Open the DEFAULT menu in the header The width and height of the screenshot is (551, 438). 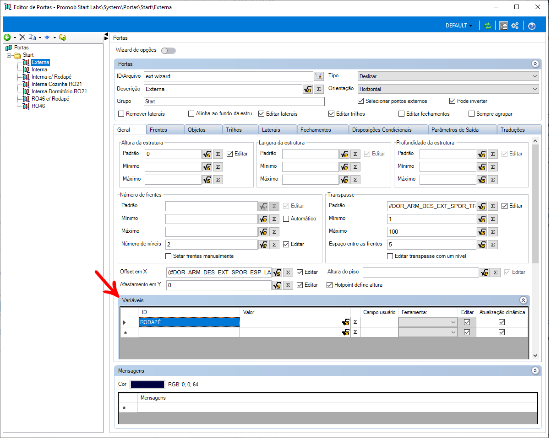pyautogui.click(x=458, y=26)
